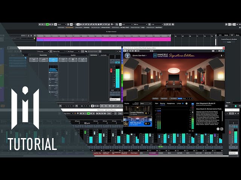Click the studio description scrollbar in Immerse

tap(222, 116)
